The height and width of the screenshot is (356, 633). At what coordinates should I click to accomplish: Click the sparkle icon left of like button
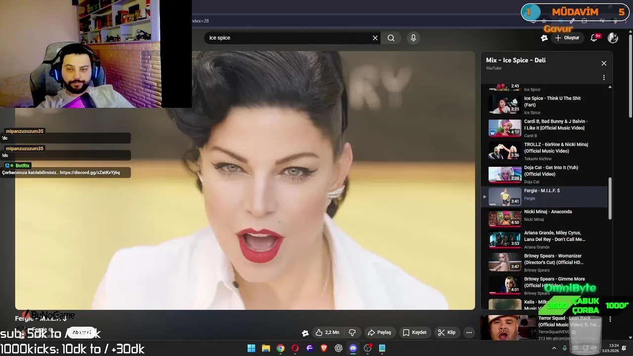click(305, 332)
